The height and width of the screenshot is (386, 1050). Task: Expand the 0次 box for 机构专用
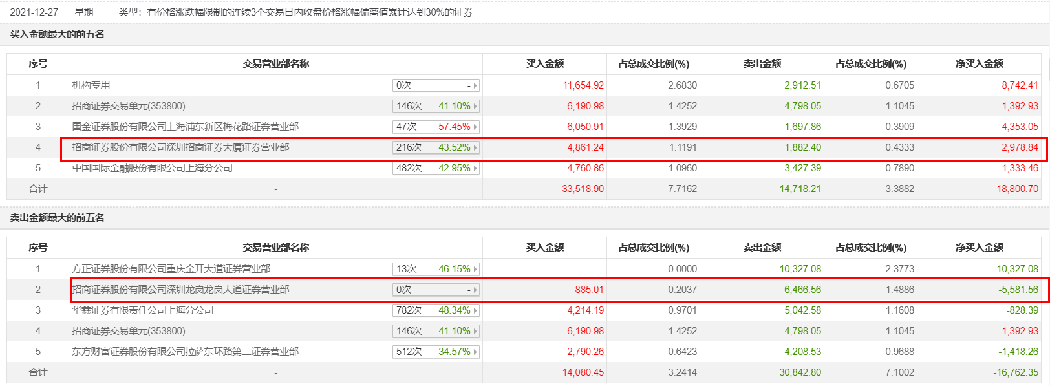coord(436,85)
